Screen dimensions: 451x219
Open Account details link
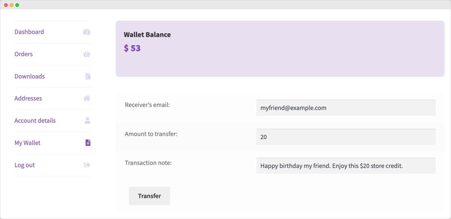click(35, 120)
